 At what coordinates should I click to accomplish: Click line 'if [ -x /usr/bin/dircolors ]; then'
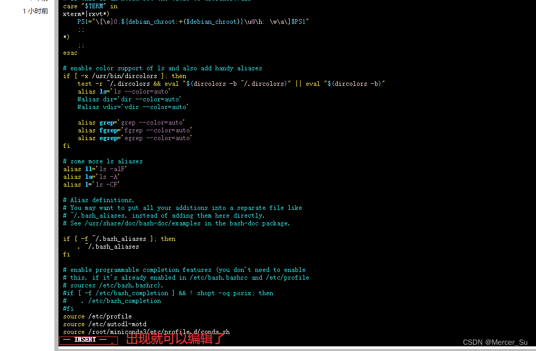[124, 76]
